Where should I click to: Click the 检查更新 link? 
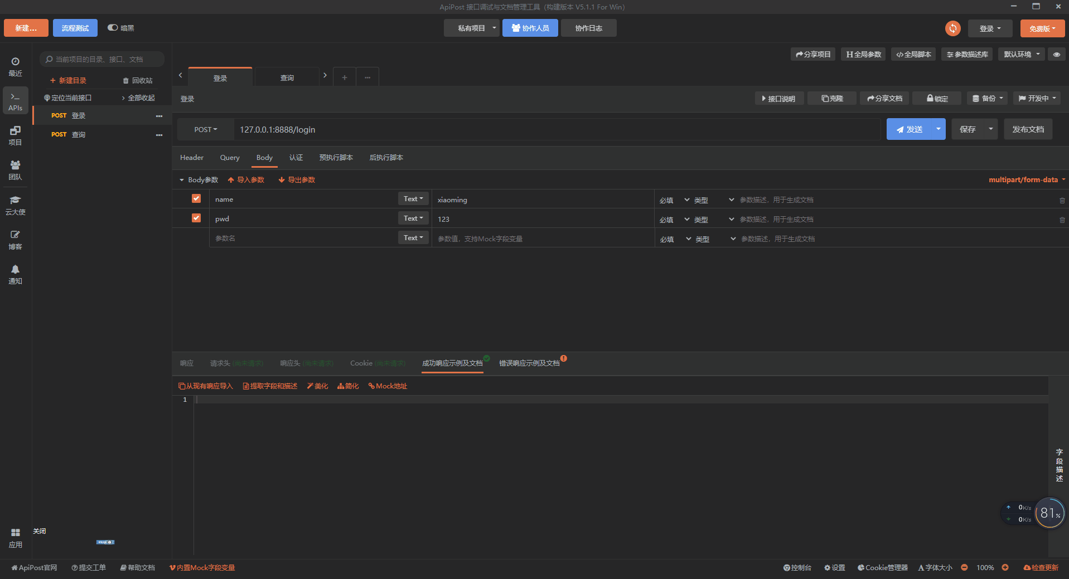pyautogui.click(x=1041, y=567)
